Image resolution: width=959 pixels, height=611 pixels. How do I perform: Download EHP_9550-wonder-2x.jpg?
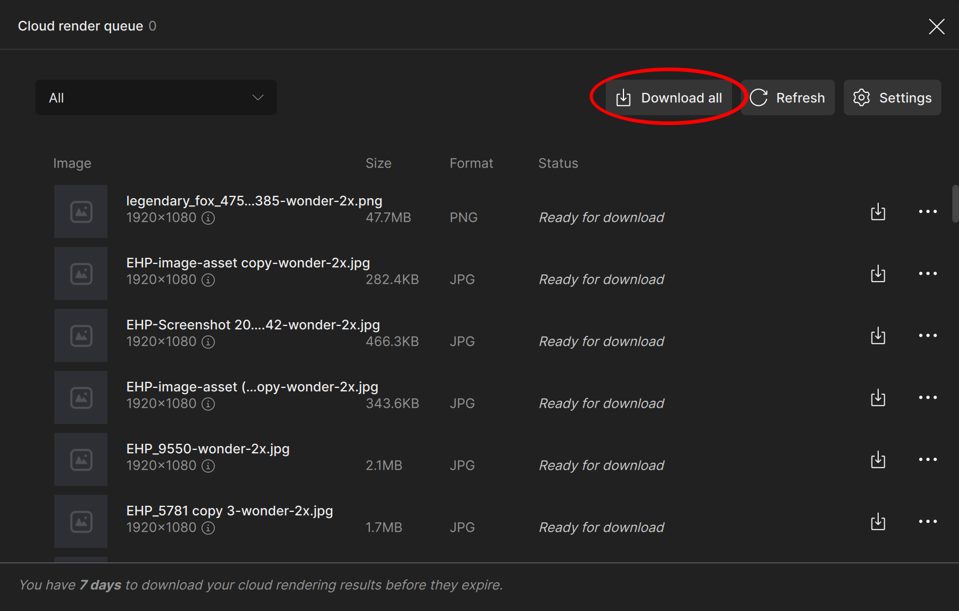pos(878,459)
